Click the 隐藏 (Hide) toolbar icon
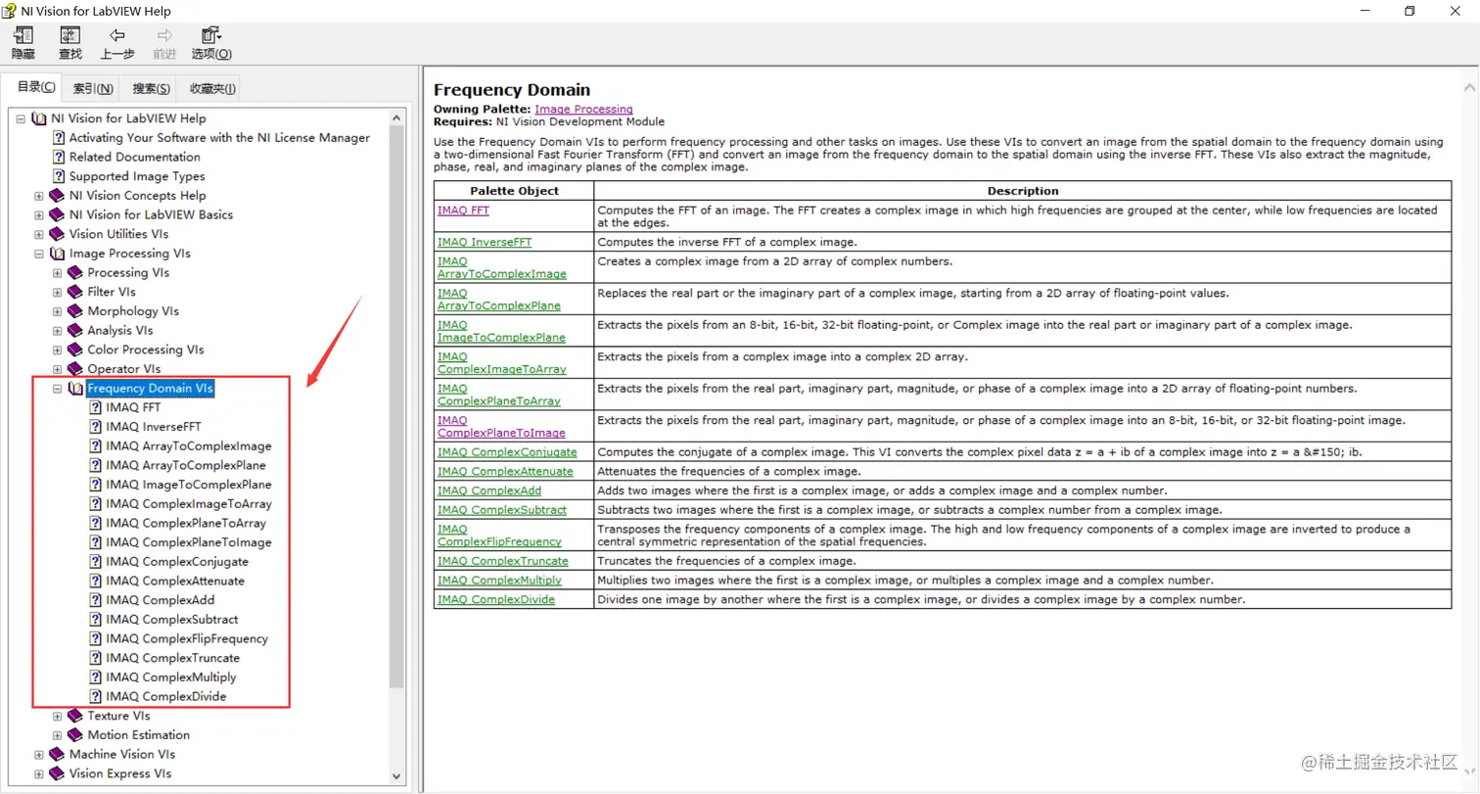The width and height of the screenshot is (1480, 794). coord(23,35)
